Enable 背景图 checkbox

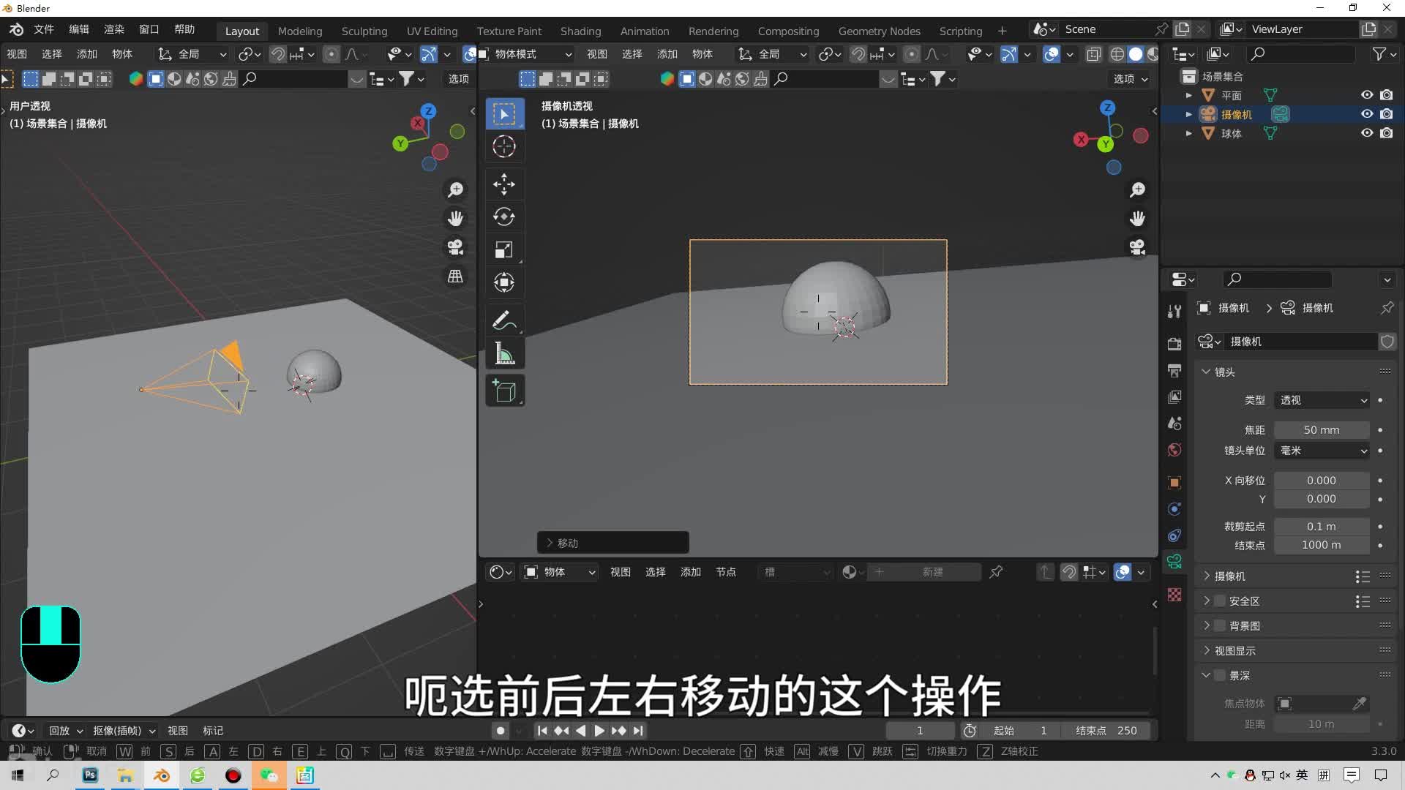point(1220,626)
